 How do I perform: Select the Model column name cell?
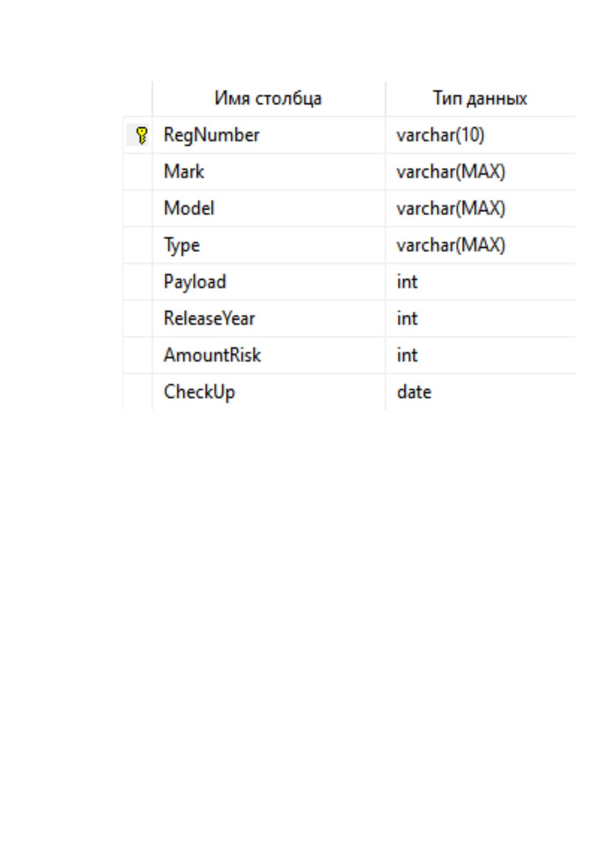pos(269,209)
